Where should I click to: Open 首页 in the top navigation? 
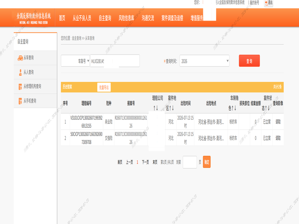click(x=62, y=18)
